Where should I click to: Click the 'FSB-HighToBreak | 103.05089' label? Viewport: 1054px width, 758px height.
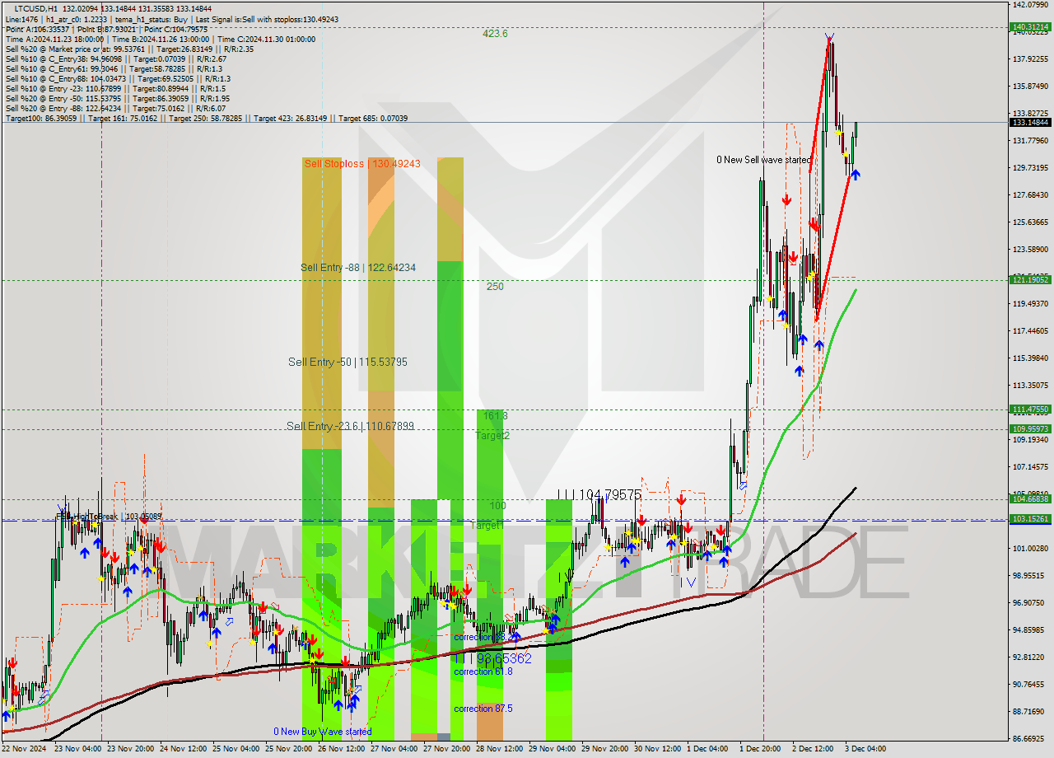tap(110, 517)
